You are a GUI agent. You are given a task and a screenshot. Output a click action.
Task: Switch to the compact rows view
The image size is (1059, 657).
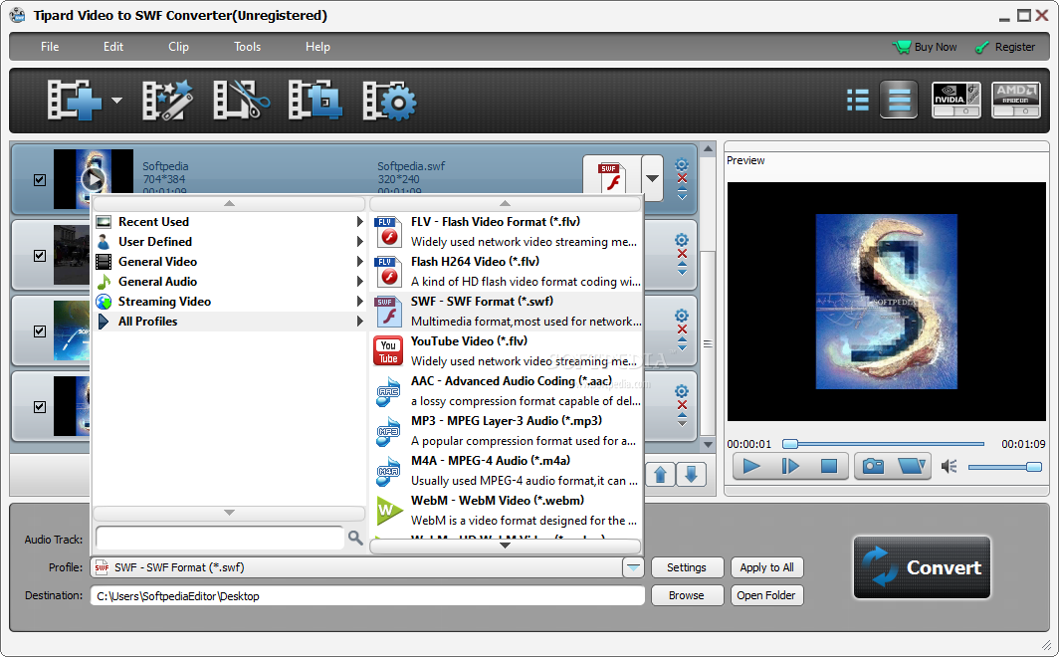point(899,100)
